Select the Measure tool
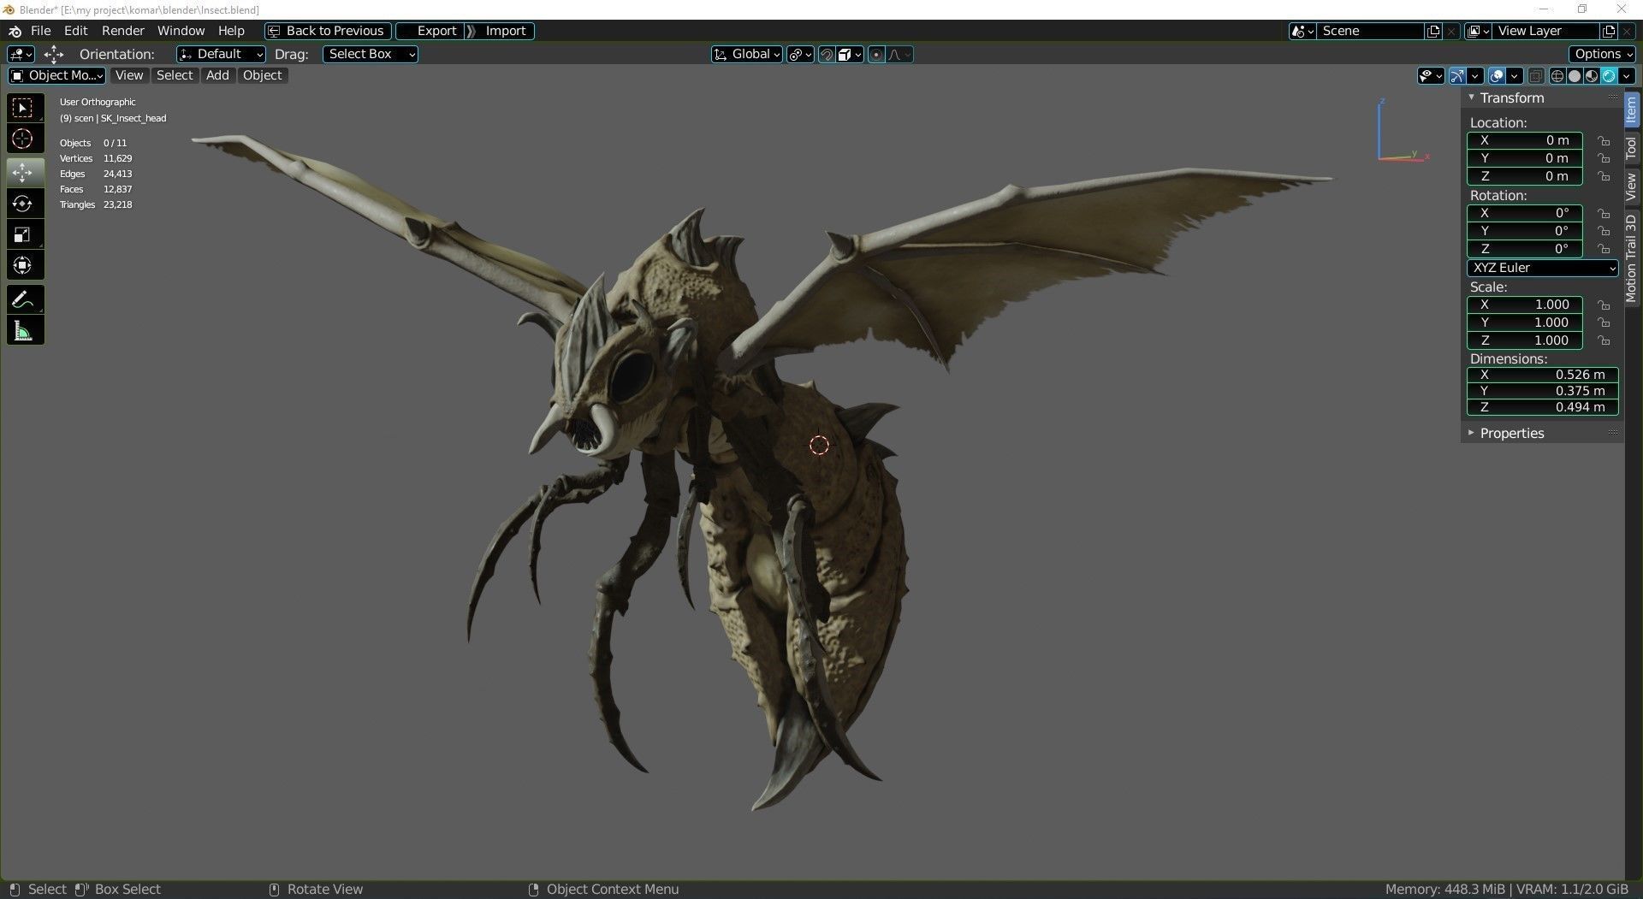The height and width of the screenshot is (899, 1643). pyautogui.click(x=23, y=329)
